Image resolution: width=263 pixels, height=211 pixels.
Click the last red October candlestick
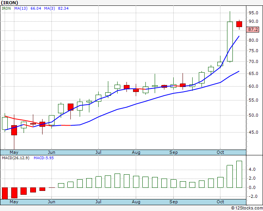point(239,24)
